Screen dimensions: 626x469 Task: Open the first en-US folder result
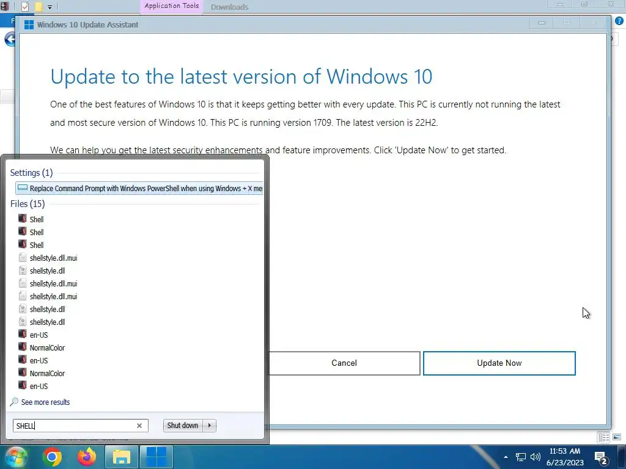pos(39,335)
